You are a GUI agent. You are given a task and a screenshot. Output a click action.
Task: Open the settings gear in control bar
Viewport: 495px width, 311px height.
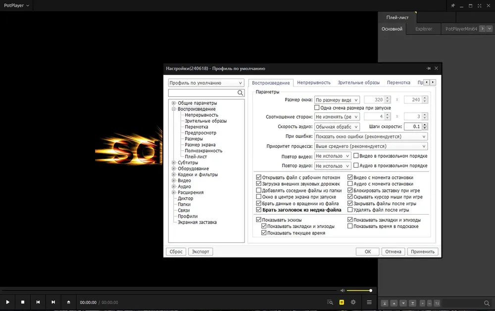pos(353,302)
